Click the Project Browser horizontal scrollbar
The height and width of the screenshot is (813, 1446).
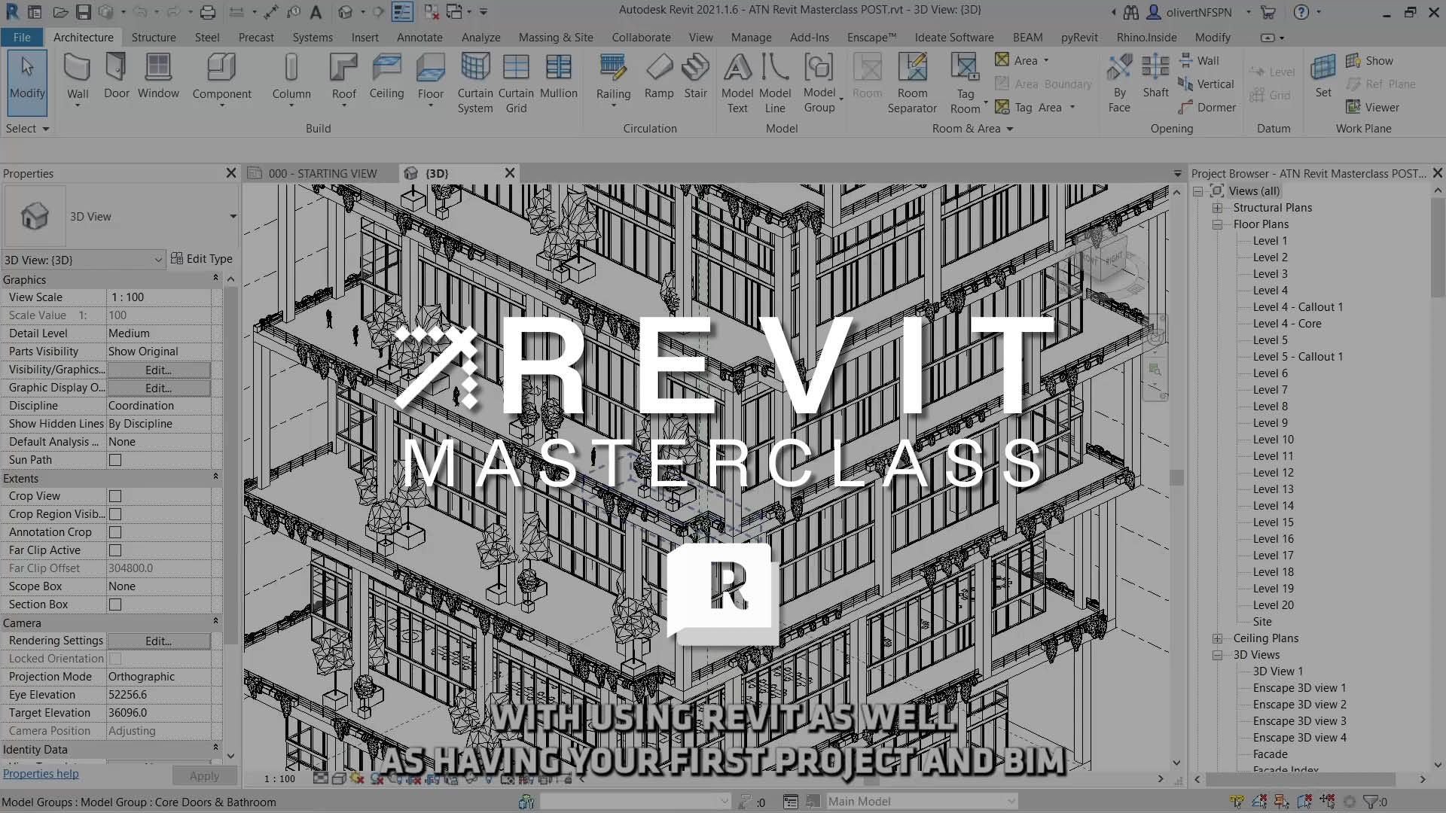coord(1301,779)
